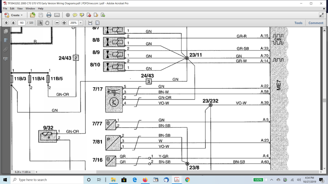328x184 pixels.
Task: Open the Edit menu
Action: click(x=12, y=8)
